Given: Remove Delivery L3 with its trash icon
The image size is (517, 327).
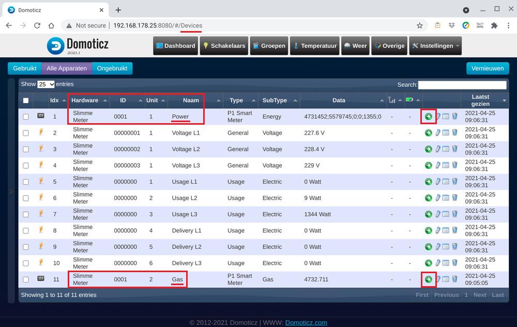Looking at the screenshot, I should pos(454,263).
